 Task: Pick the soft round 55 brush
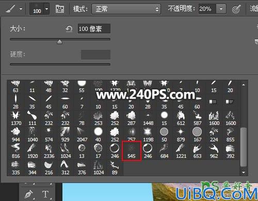coord(82,87)
